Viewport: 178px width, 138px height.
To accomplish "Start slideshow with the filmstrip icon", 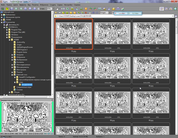I will click(63, 9).
